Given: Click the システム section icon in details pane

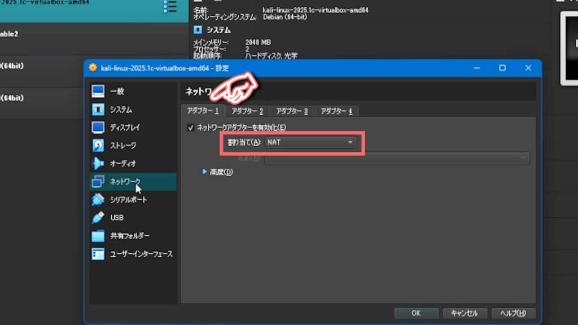Looking at the screenshot, I should tap(198, 30).
